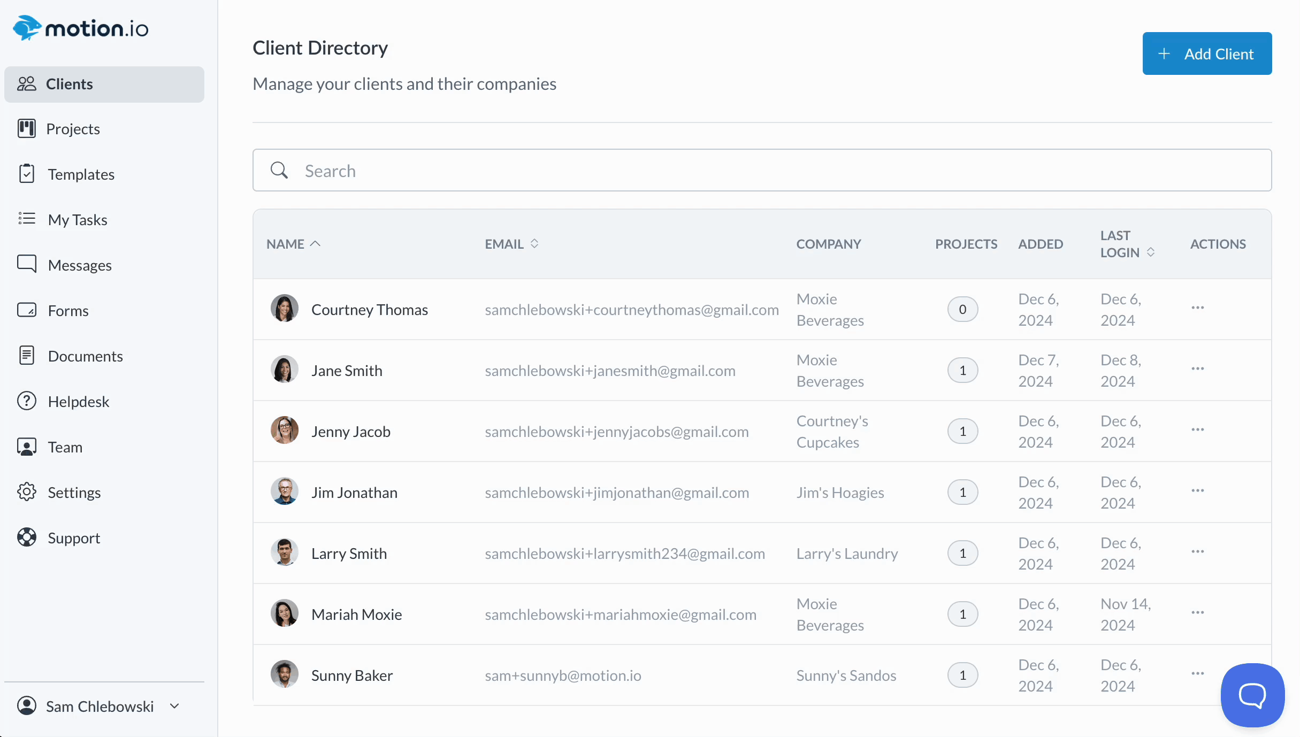1300x737 pixels.
Task: Click the My Tasks list icon
Action: pyautogui.click(x=27, y=219)
